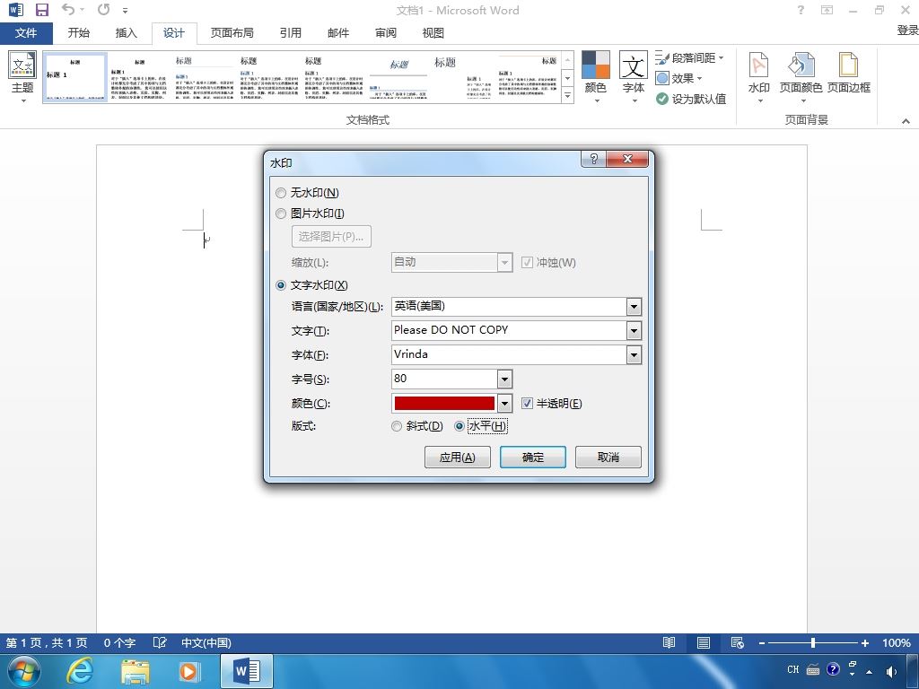Screen dimensions: 919x689
Task: Click the language 中文(中国) in status bar
Action: click(x=206, y=642)
